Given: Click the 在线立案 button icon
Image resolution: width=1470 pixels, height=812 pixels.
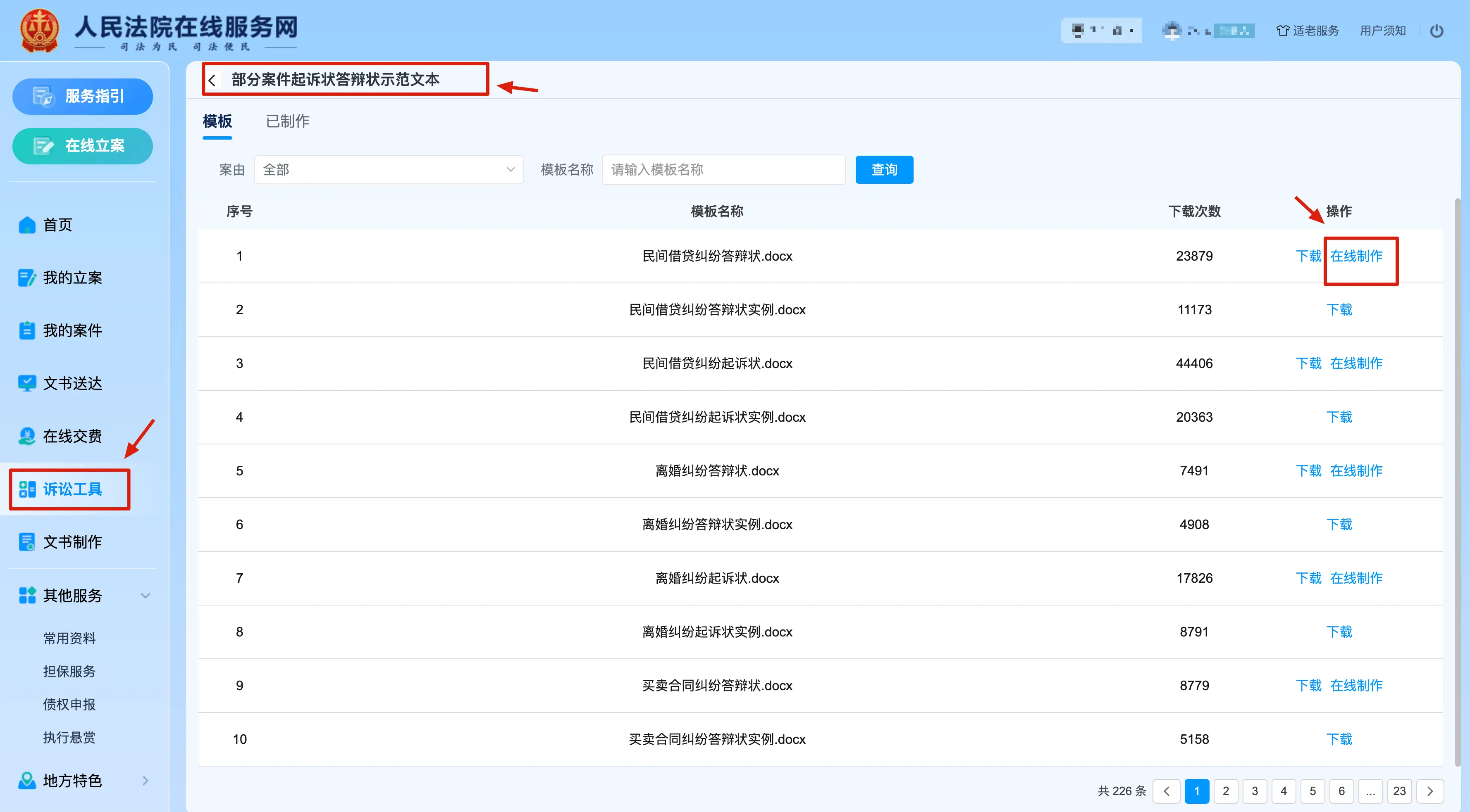Looking at the screenshot, I should click(x=43, y=146).
